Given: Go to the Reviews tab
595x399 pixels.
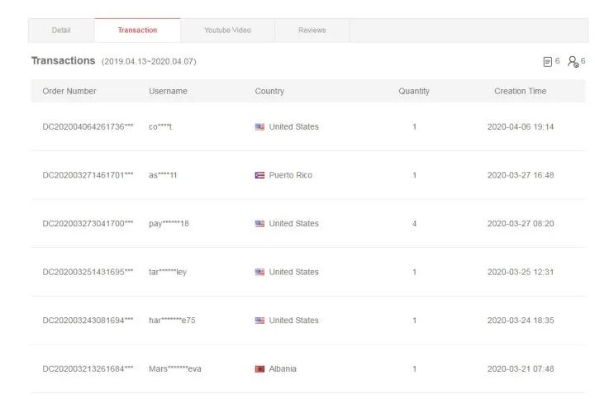Looking at the screenshot, I should [312, 31].
